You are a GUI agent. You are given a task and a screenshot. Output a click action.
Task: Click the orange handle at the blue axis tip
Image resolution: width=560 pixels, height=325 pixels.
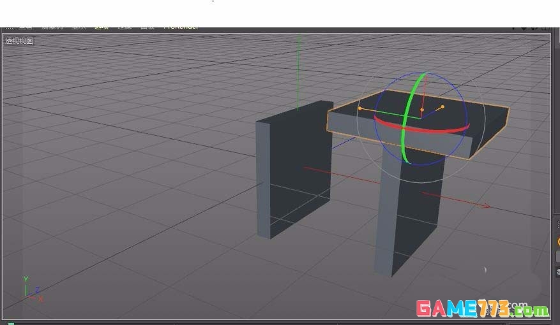click(443, 107)
